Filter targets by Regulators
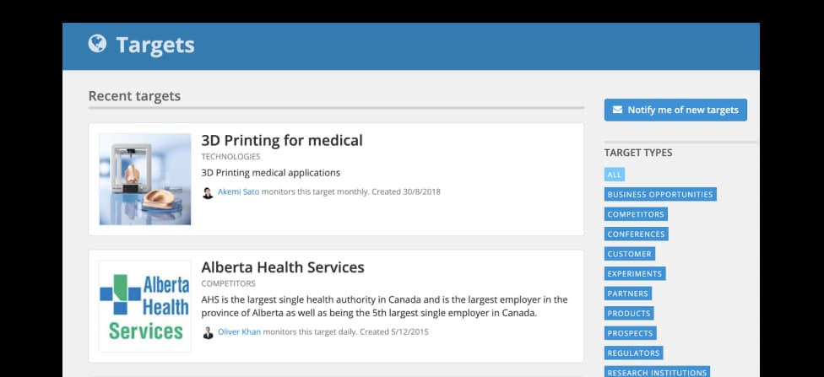This screenshot has width=824, height=377. 634,353
